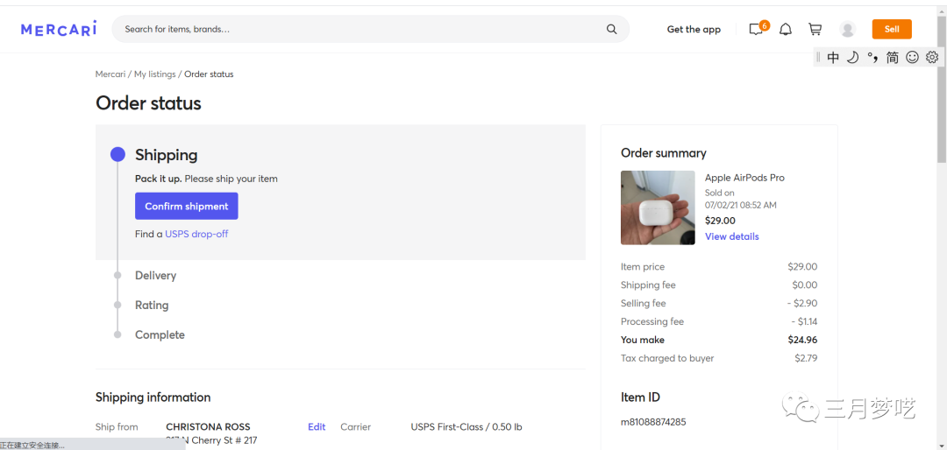
Task: Click the Mercari logo
Action: pos(59,29)
